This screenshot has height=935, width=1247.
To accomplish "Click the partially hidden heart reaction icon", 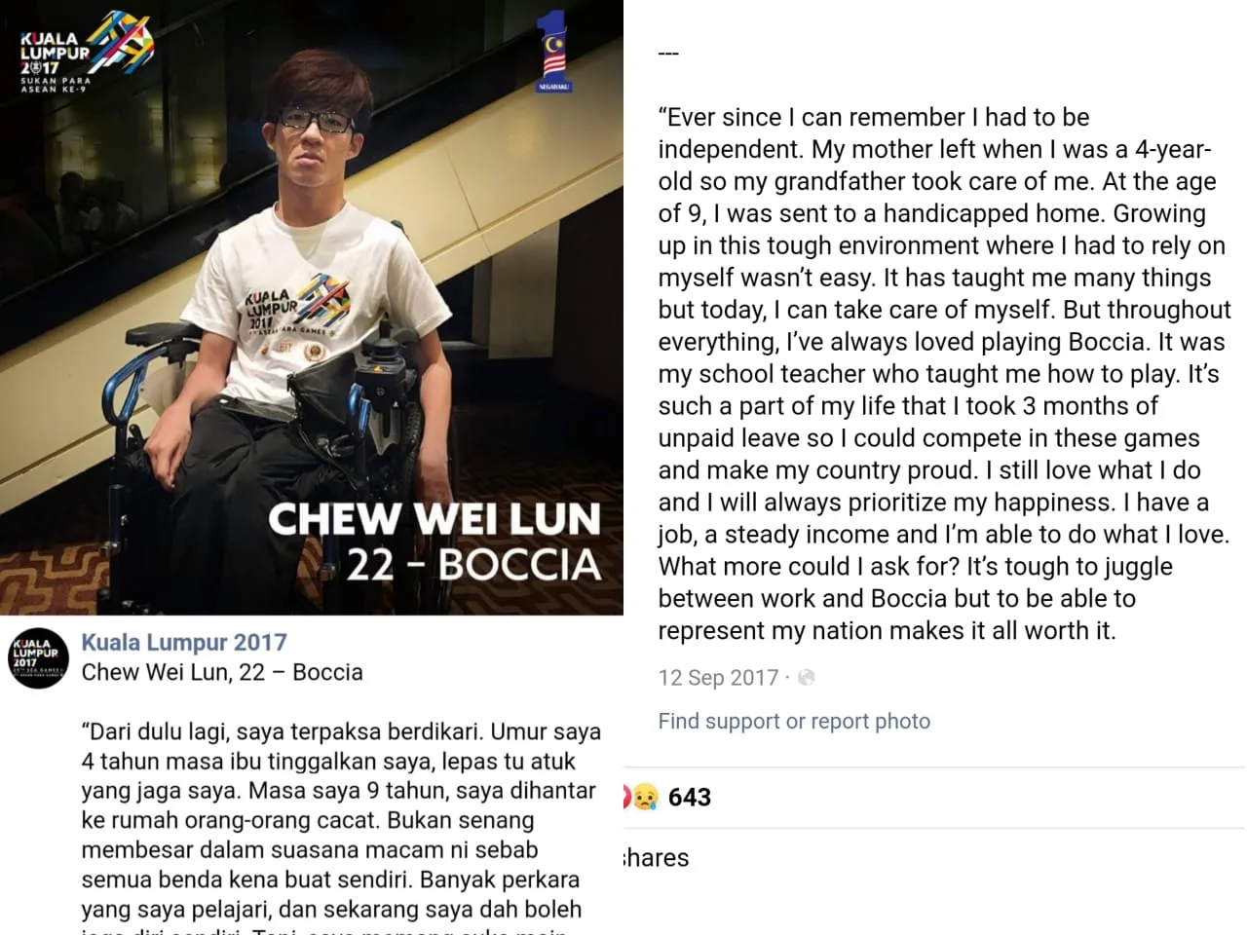I will [626, 798].
